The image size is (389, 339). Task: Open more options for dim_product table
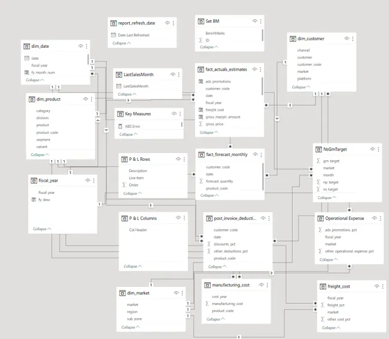point(92,99)
